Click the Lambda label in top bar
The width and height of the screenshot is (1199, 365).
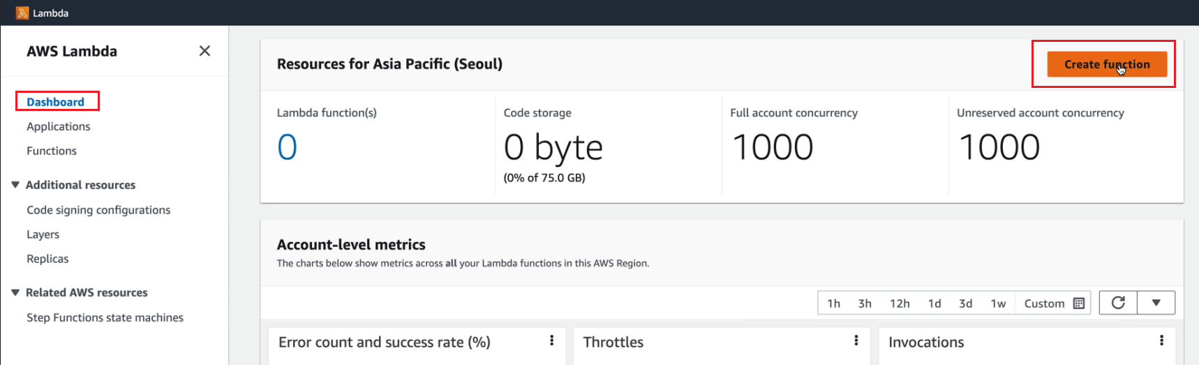[x=51, y=13]
